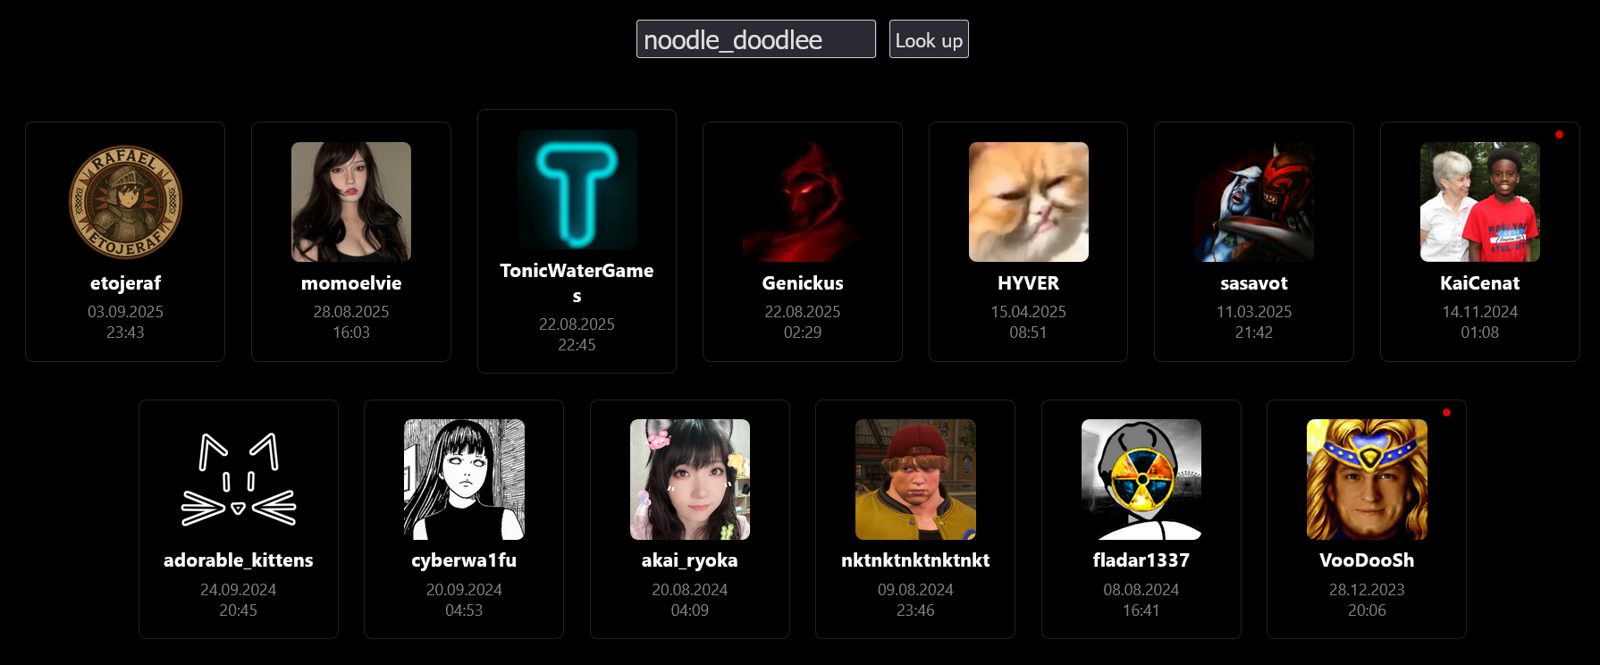Select akai_ryoka's profile picture
Screen dimensions: 1600x665
pyautogui.click(x=690, y=480)
